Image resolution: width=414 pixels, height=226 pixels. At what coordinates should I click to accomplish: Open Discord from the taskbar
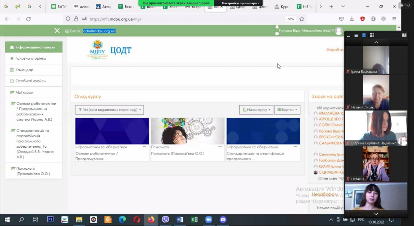pos(223,220)
